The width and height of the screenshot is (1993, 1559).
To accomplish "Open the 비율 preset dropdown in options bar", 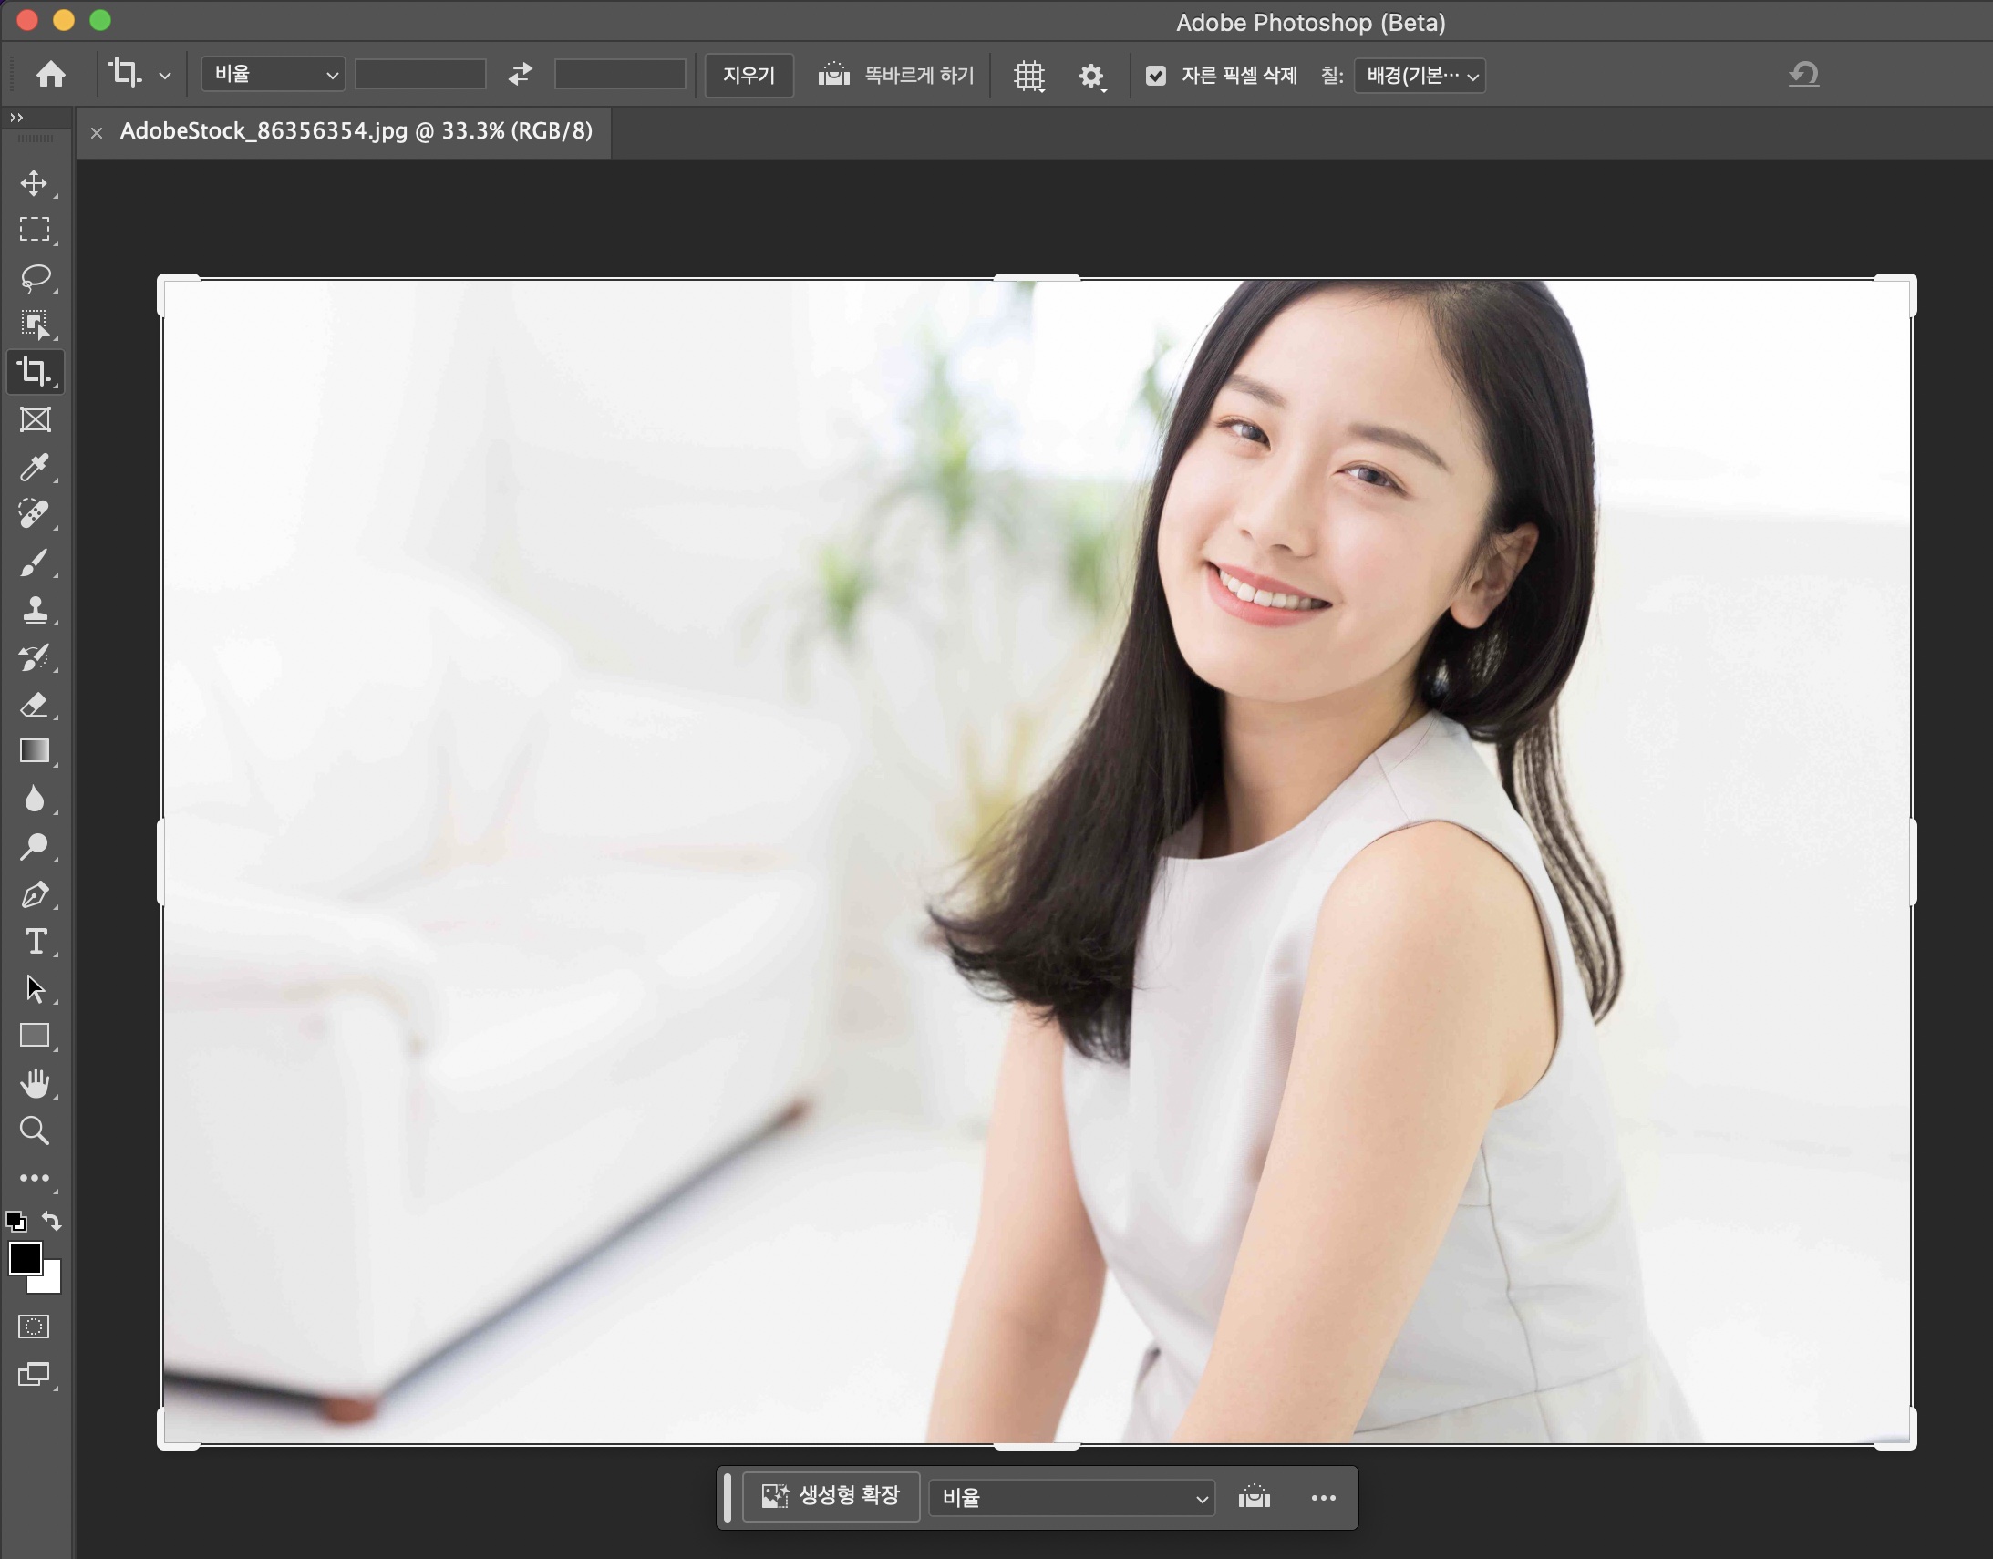I will pos(273,75).
